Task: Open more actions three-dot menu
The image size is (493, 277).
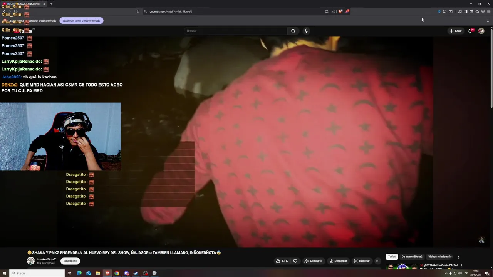Action: click(x=378, y=261)
